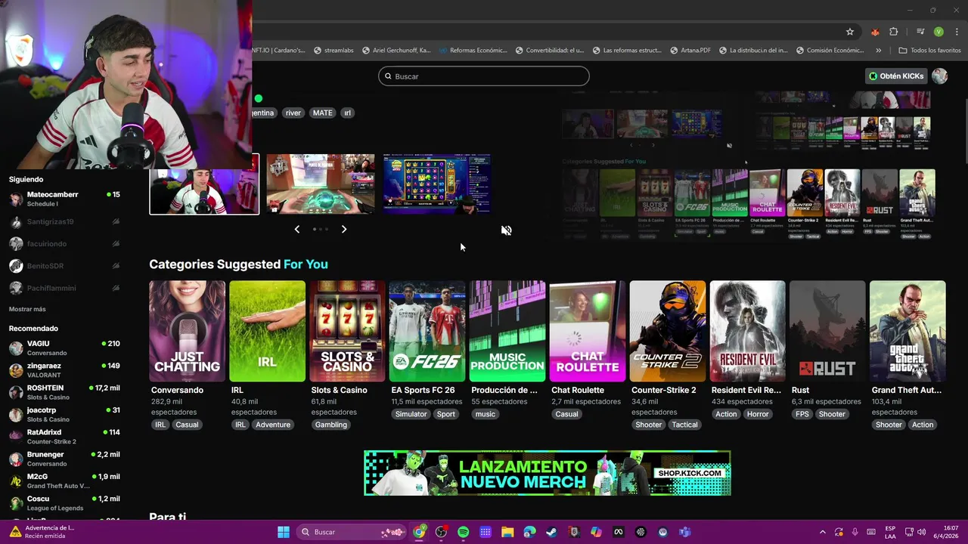Open the Lanzamiento Nuevo Merch banner
This screenshot has width=968, height=544.
(548, 473)
